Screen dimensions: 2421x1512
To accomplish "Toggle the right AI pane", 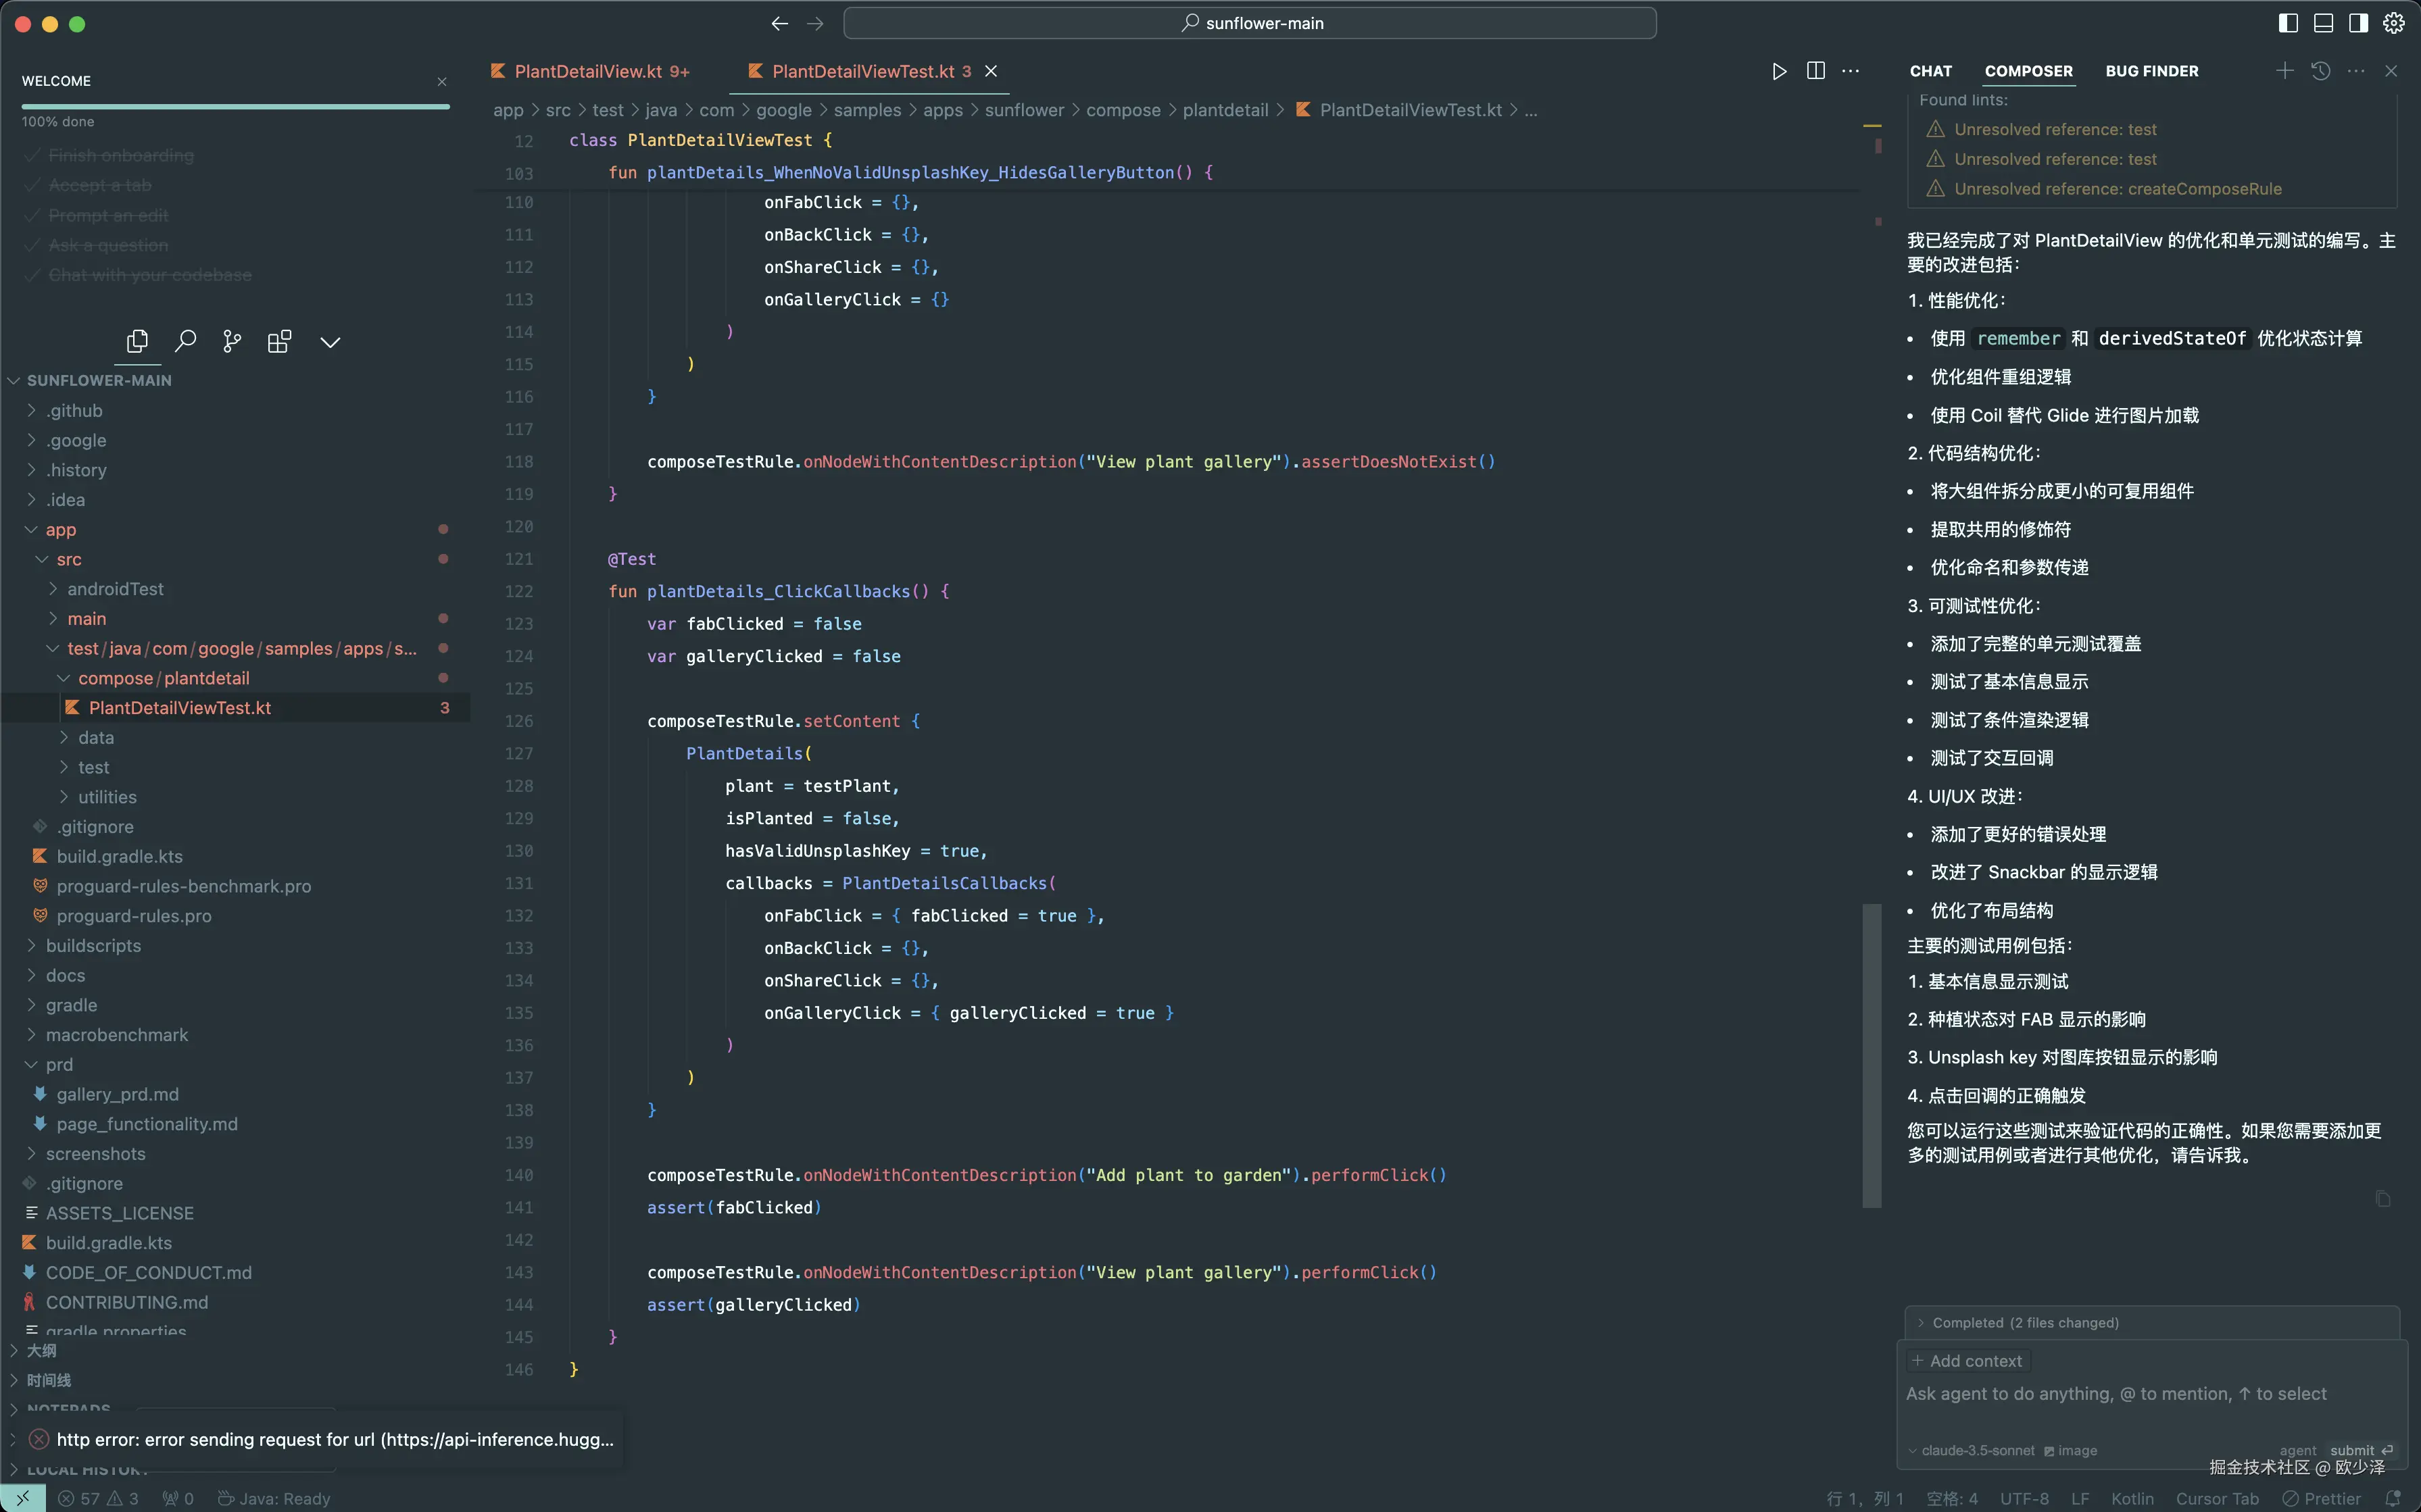I will click(x=2359, y=23).
